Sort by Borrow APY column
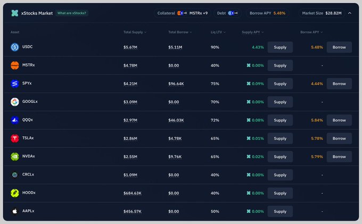The image size is (362, 224). point(311,32)
